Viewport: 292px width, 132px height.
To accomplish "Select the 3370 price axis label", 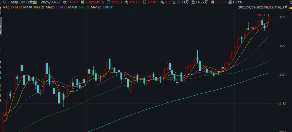I will pos(283,75).
